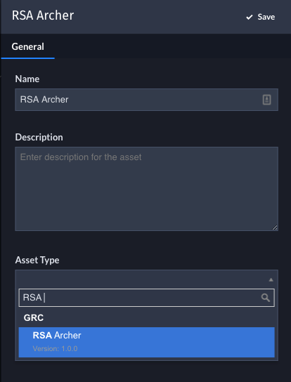Save the RSA Archer asset
The height and width of the screenshot is (382, 291).
tap(261, 17)
